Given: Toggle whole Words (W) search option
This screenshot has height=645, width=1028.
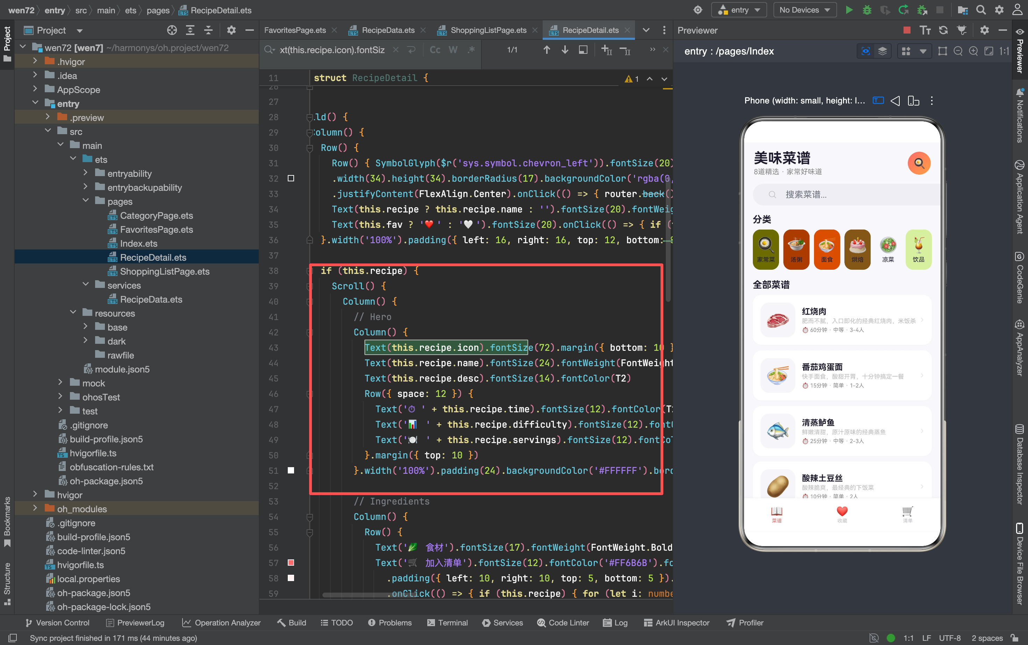Looking at the screenshot, I should pyautogui.click(x=452, y=50).
